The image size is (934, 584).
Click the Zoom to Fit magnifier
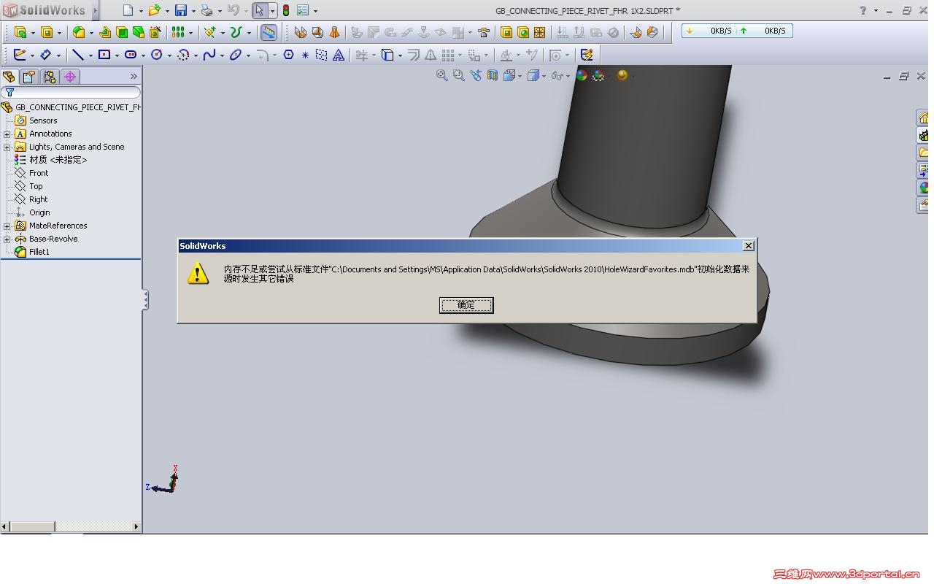point(441,75)
